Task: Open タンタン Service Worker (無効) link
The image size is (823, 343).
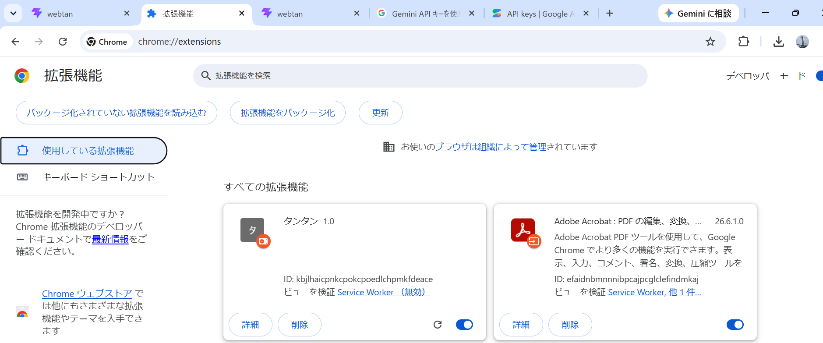Action: (384, 292)
